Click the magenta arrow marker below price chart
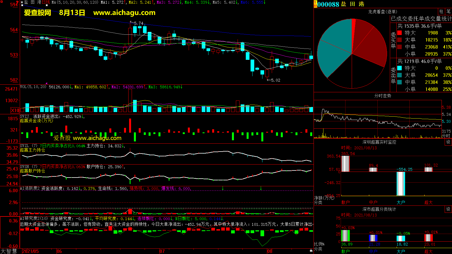452x254 pixels. pyautogui.click(x=47, y=83)
